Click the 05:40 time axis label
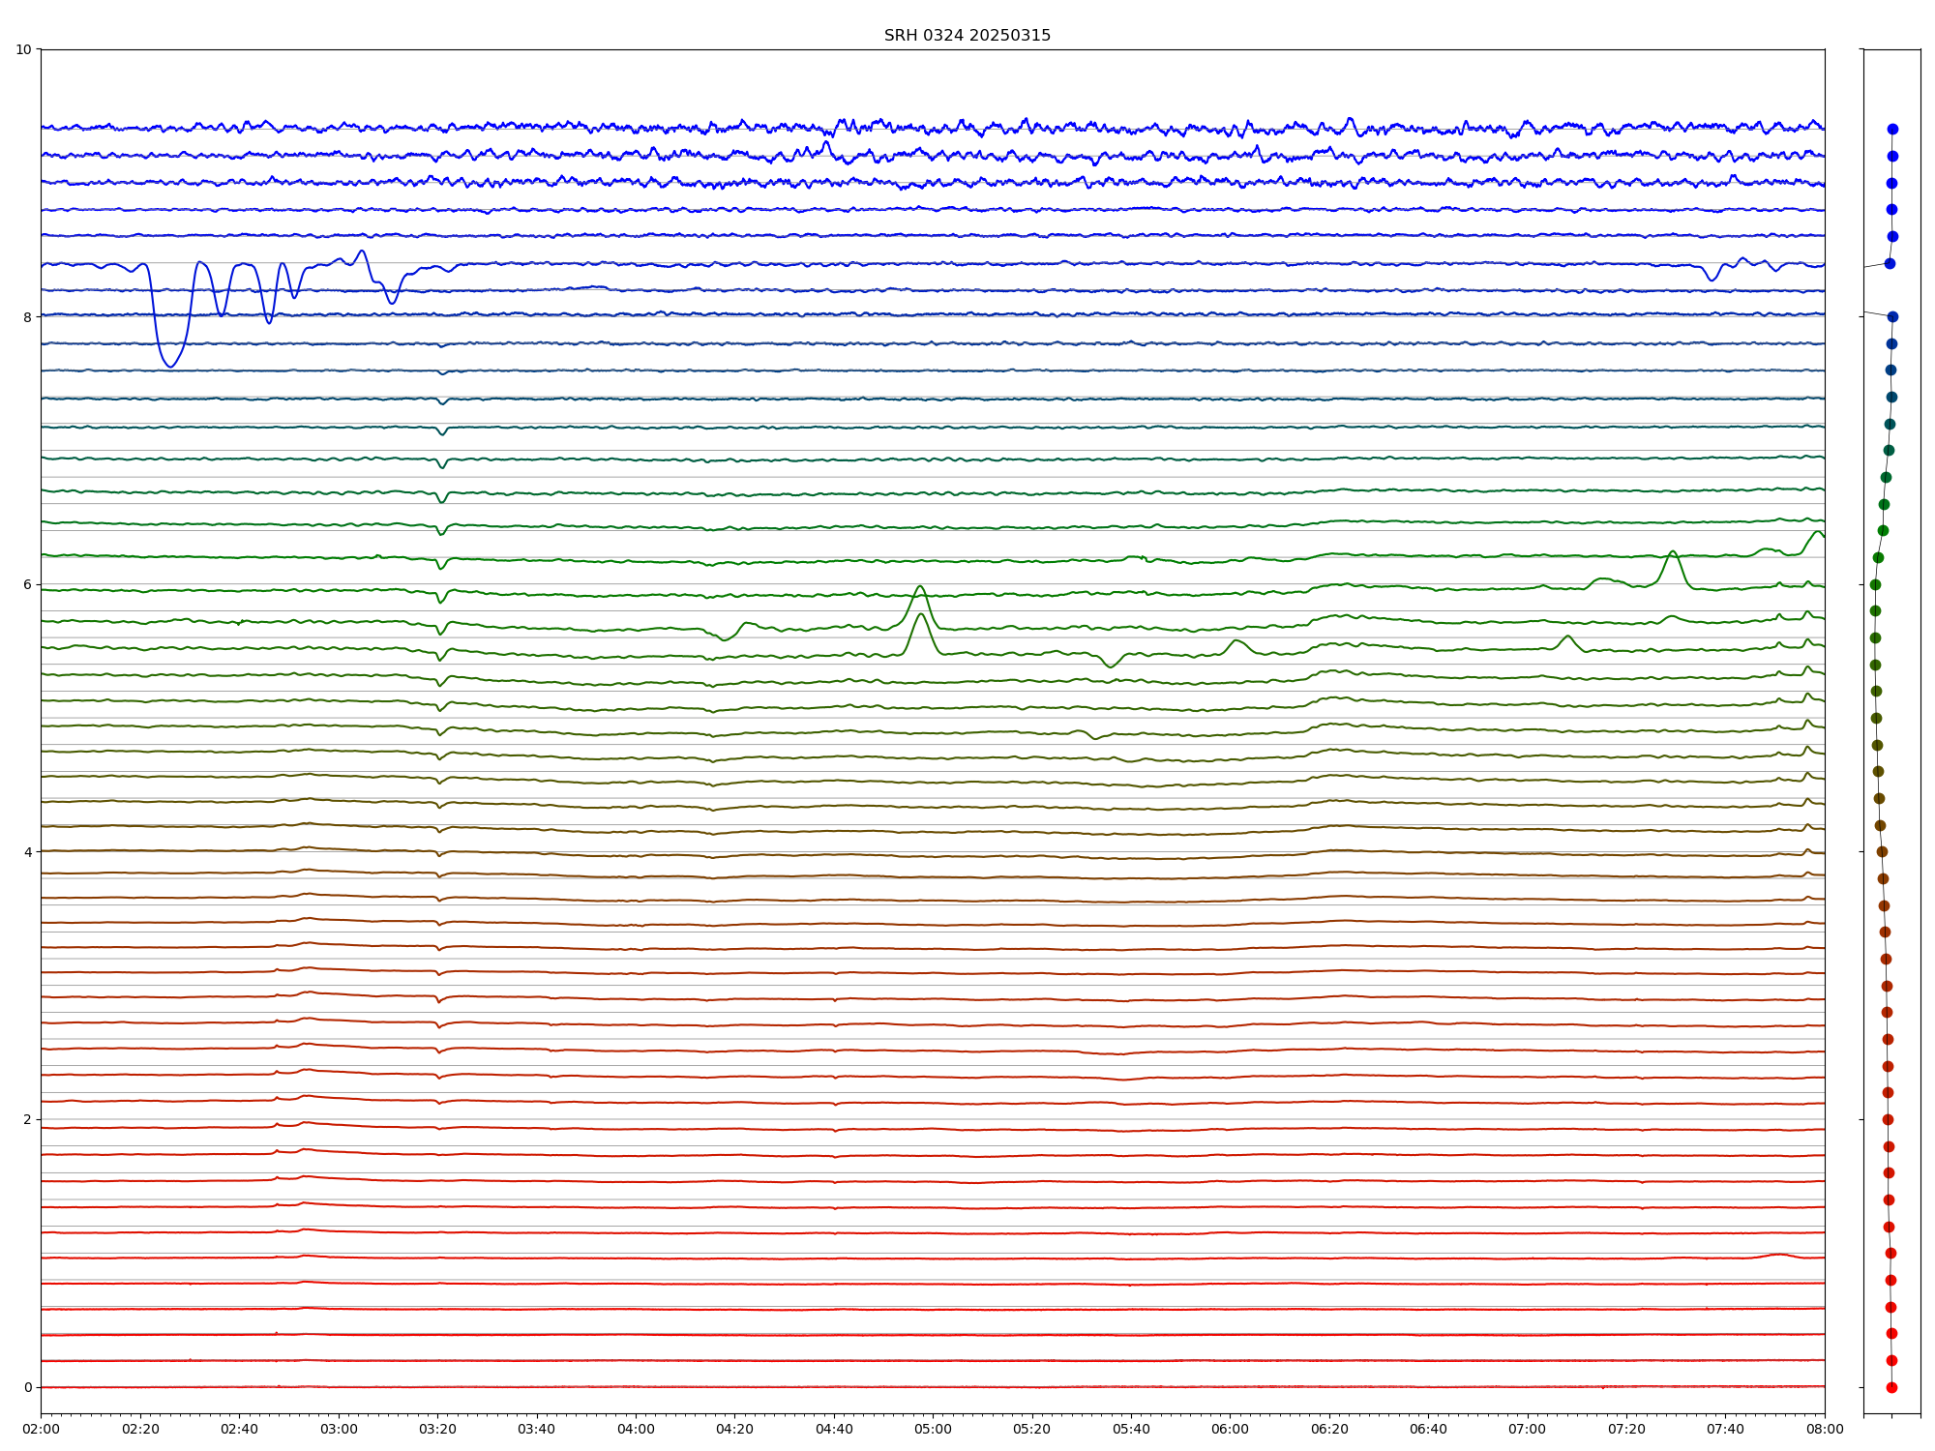 coord(1131,1429)
